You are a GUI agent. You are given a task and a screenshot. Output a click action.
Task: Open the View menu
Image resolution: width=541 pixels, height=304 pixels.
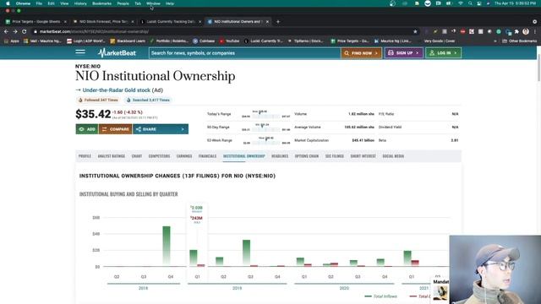coord(64,3)
